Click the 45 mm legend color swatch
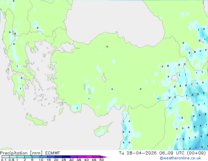Screen dimensions: 208x161 [x=96, y=157]
